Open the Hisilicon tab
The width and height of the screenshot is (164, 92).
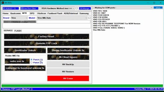pos(42,14)
